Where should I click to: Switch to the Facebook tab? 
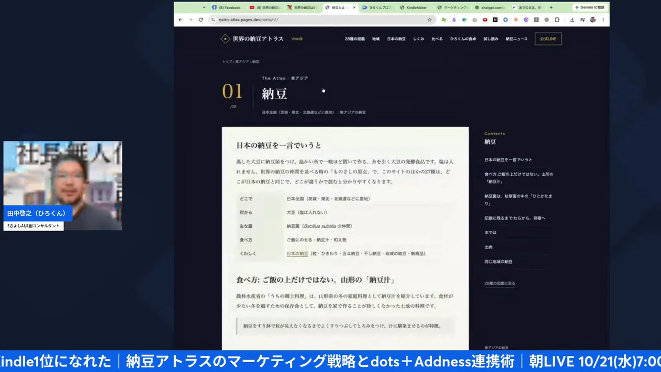227,8
